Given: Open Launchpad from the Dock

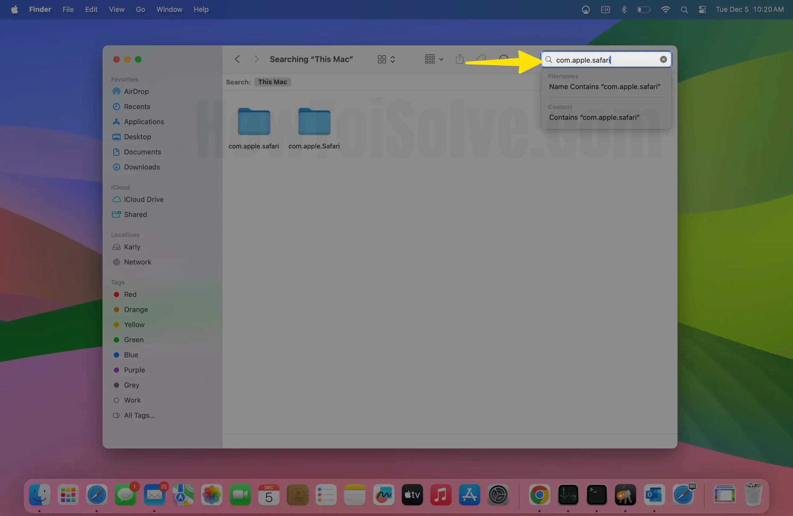Looking at the screenshot, I should (68, 495).
